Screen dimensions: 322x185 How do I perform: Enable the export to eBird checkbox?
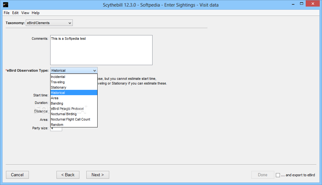pyautogui.click(x=278, y=175)
